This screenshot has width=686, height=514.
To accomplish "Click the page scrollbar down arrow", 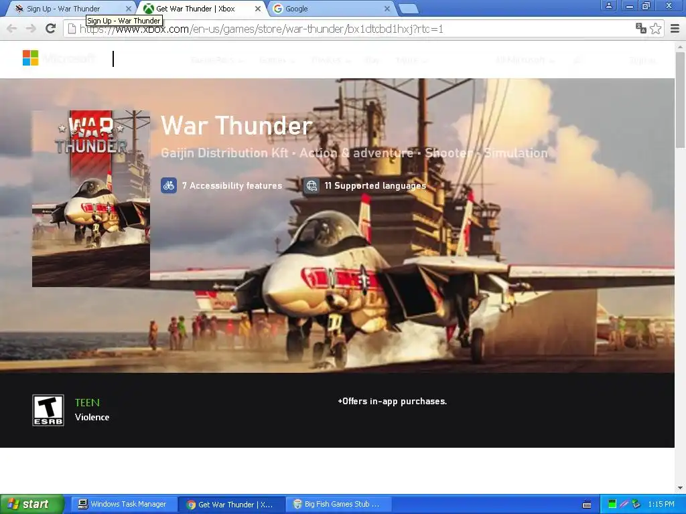I will pos(681,488).
